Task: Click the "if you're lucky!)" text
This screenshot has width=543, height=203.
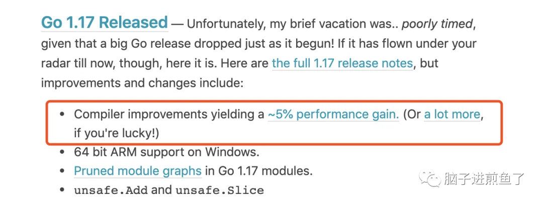Action: pyautogui.click(x=116, y=133)
